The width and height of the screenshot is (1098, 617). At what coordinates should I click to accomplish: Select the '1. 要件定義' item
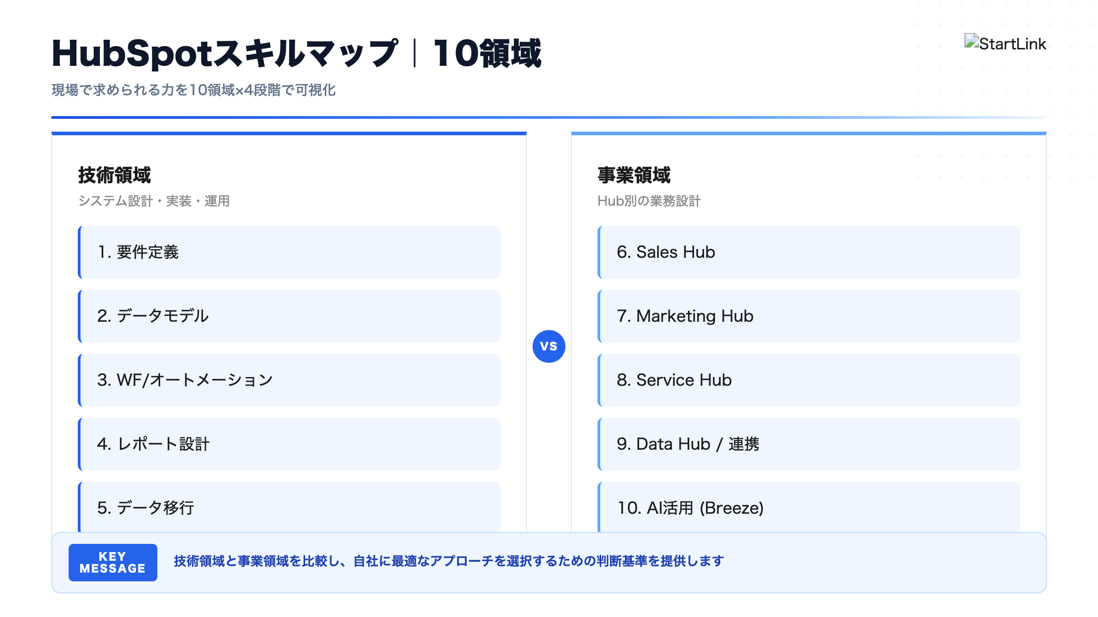click(x=289, y=252)
